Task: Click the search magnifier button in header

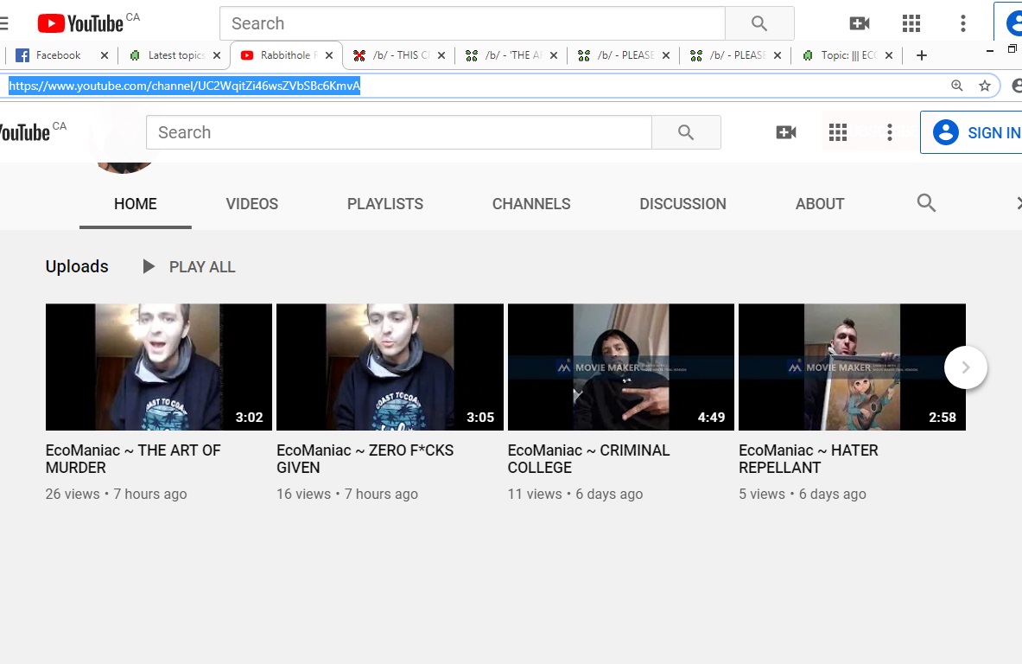Action: (686, 132)
